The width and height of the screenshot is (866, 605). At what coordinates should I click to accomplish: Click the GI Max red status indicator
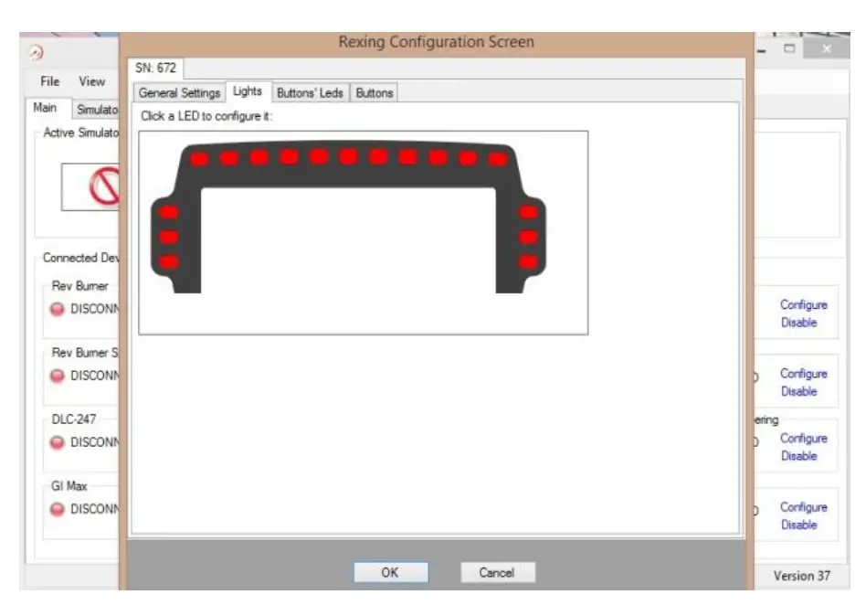pyautogui.click(x=57, y=509)
